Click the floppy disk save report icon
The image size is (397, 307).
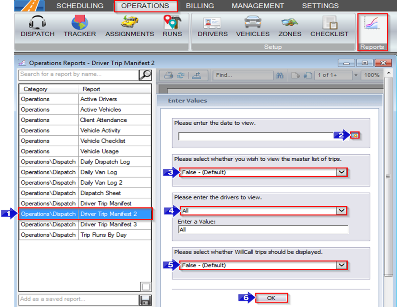pos(145,300)
